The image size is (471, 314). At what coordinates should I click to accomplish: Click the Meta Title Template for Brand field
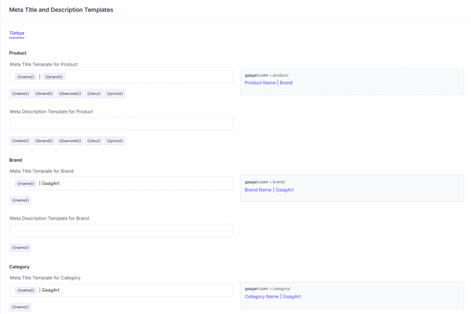[147, 184]
